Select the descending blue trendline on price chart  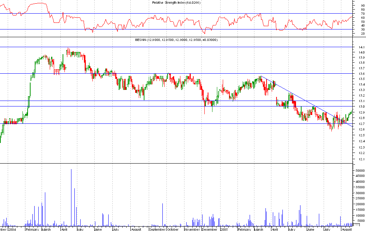coord(307,101)
